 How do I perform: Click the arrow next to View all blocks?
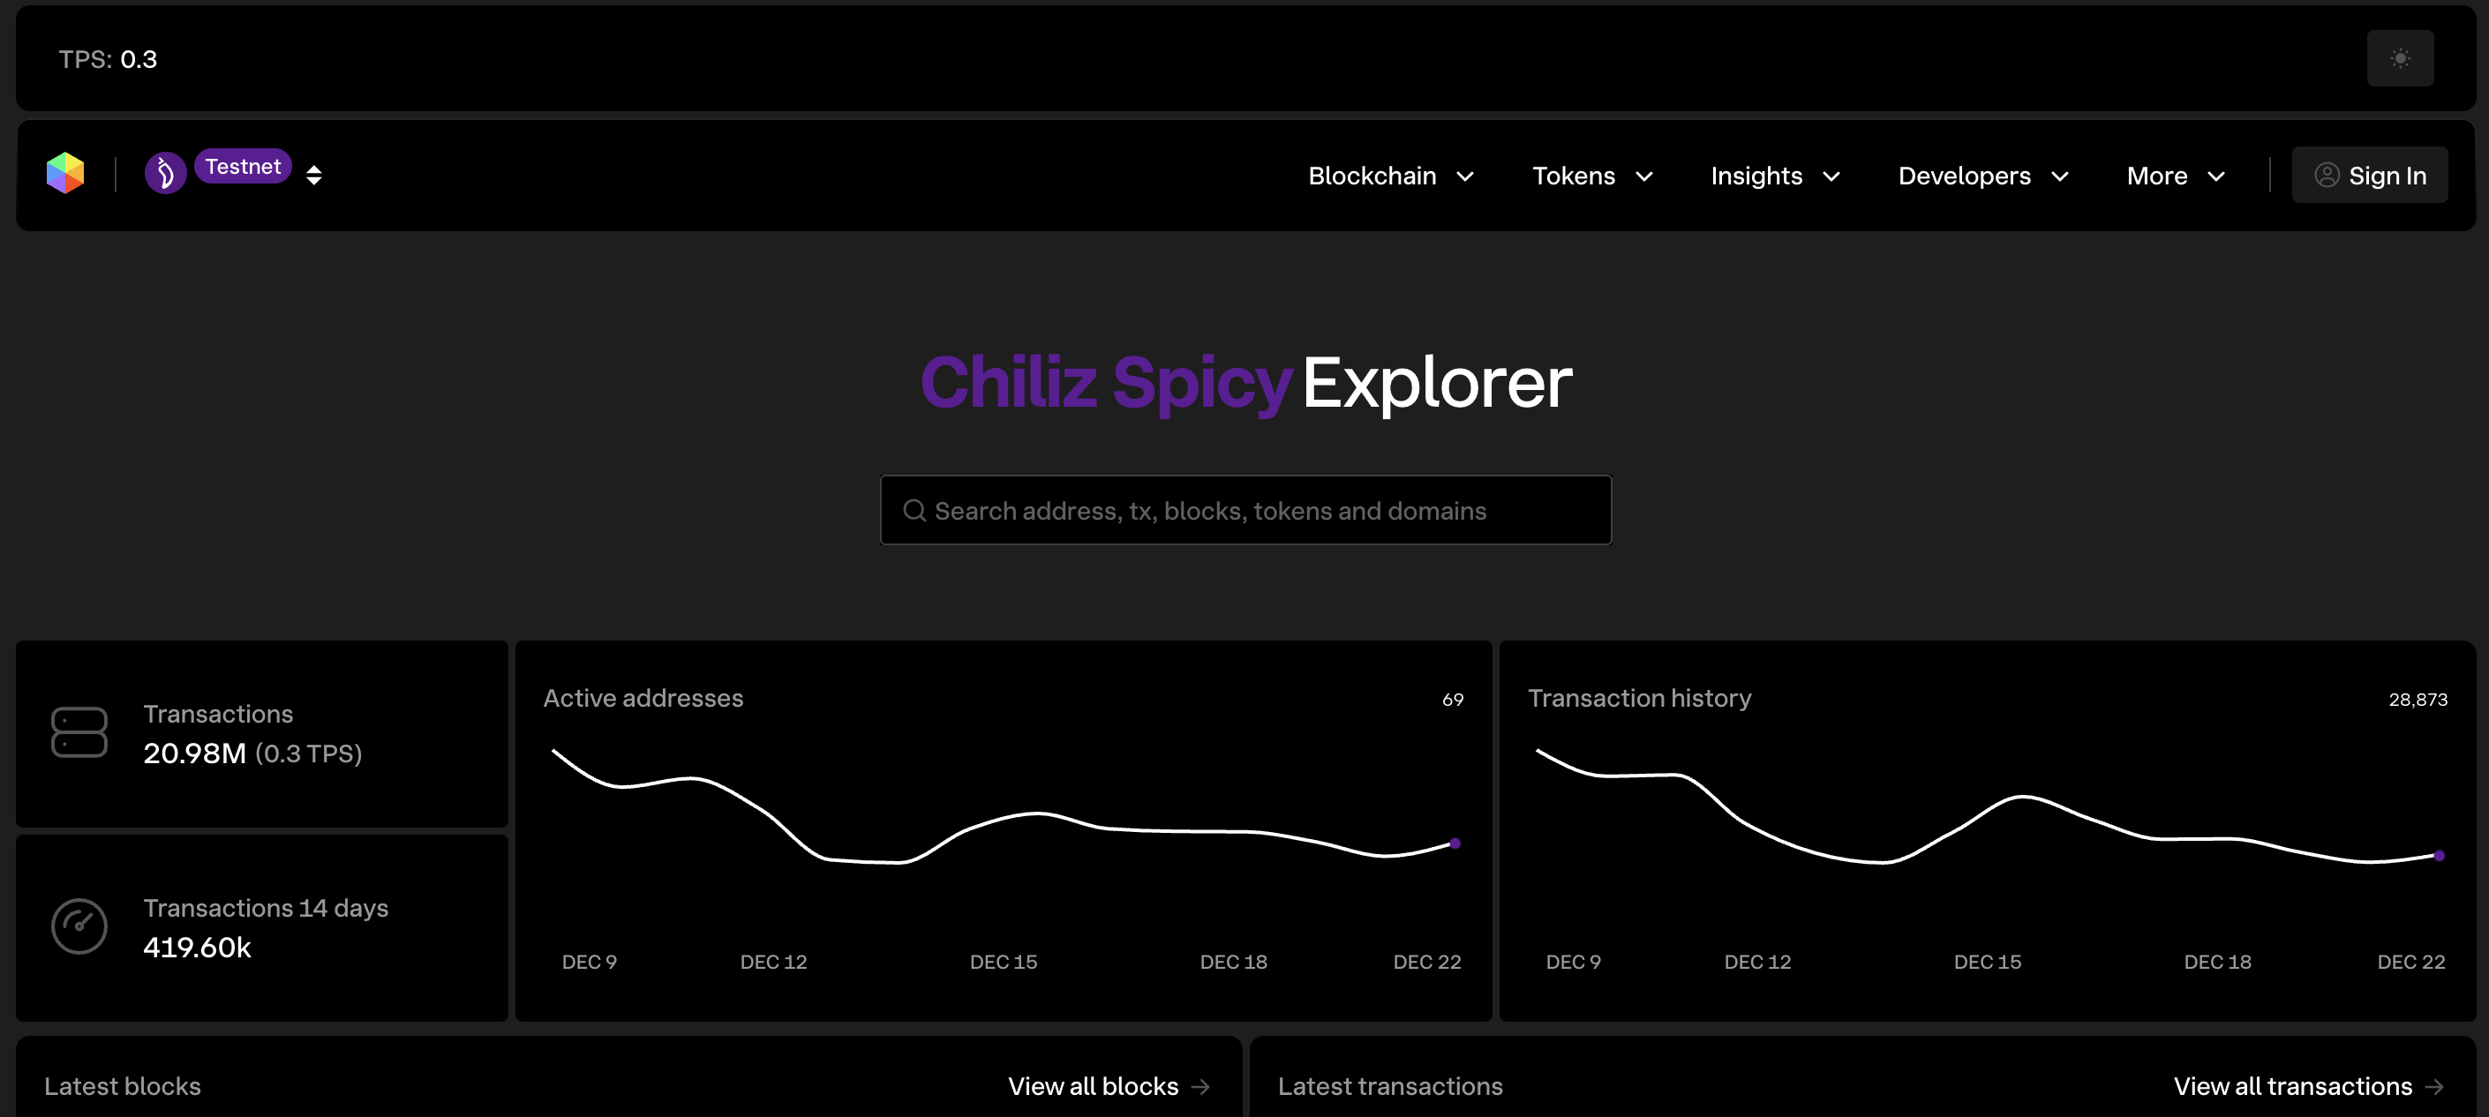click(1201, 1086)
